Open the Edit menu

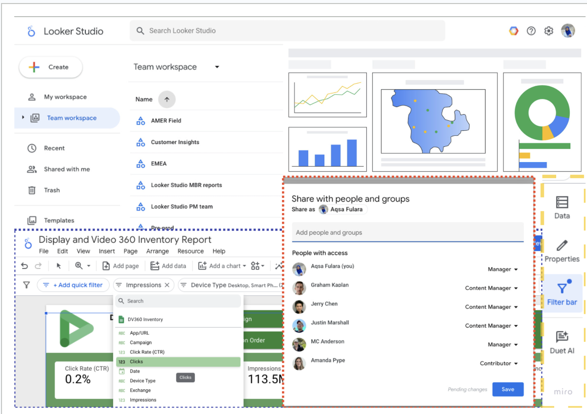pyautogui.click(x=63, y=251)
